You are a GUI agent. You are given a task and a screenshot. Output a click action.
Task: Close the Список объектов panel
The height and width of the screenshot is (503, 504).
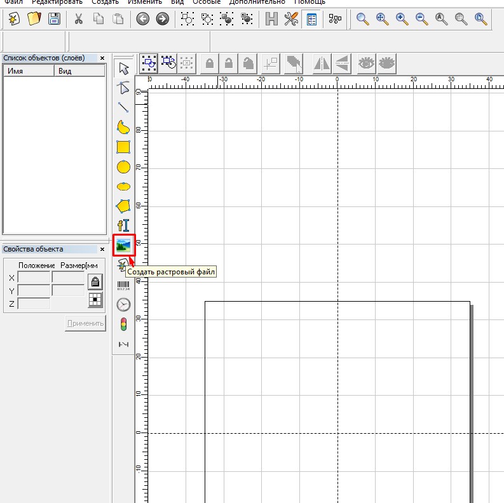pyautogui.click(x=101, y=58)
